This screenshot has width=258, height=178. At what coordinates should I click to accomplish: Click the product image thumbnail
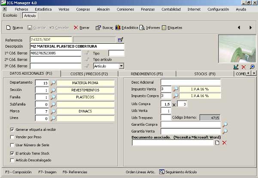click(237, 48)
